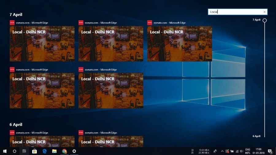Screen dimensions: 276x155
Task: Launch Microsoft Edge from taskbar
Action: click(44, 151)
